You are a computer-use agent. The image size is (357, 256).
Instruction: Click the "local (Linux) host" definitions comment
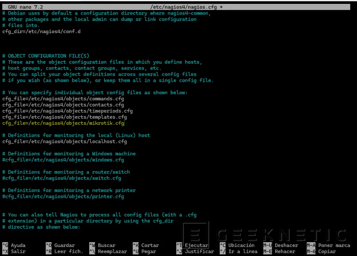click(x=76, y=136)
